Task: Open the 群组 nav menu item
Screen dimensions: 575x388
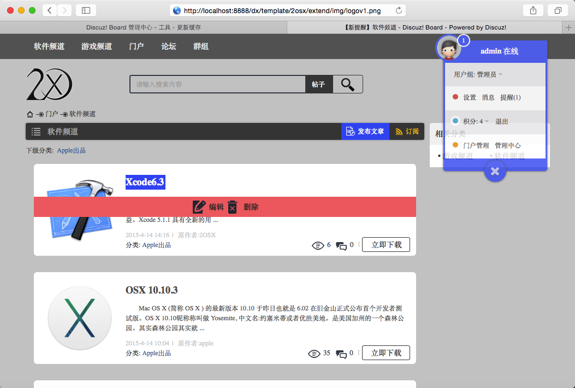Action: [x=201, y=46]
